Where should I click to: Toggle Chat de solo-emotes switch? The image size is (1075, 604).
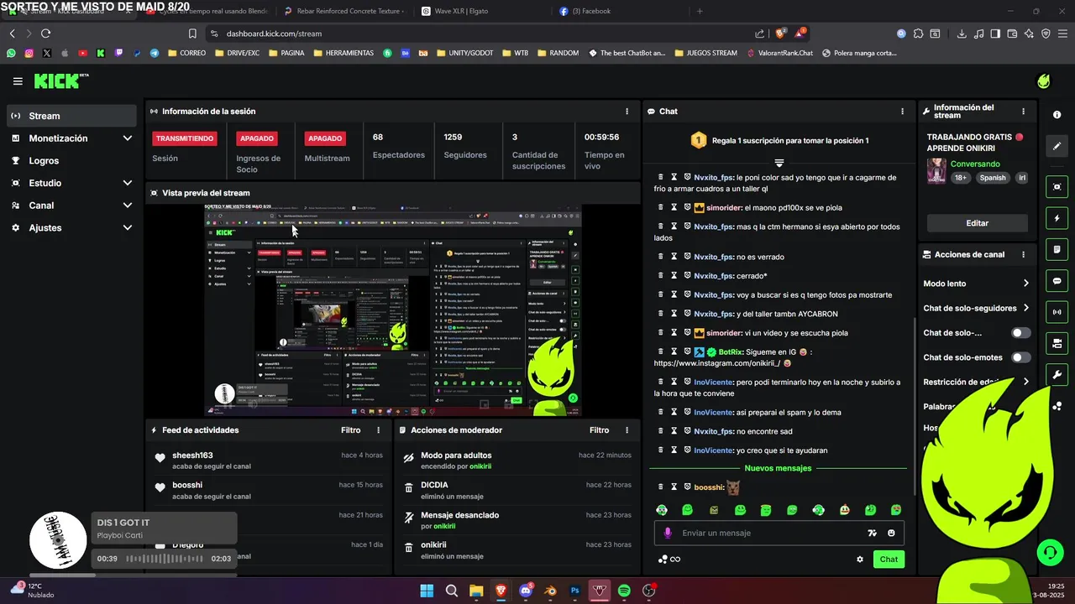coord(1020,357)
